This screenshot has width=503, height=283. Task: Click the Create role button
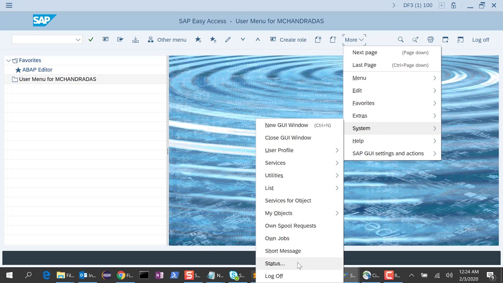[x=288, y=40]
